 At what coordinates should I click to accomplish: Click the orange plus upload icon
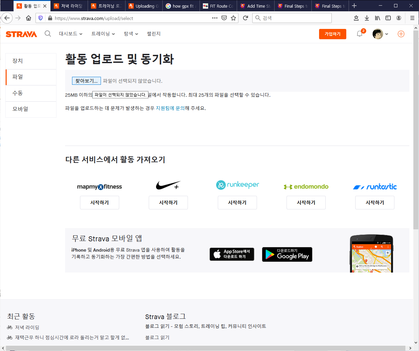tap(401, 34)
